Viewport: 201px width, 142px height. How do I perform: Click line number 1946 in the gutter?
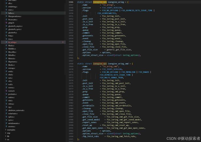tap(71, 2)
